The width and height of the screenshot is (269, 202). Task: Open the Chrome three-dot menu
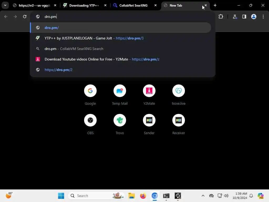pyautogui.click(x=263, y=17)
